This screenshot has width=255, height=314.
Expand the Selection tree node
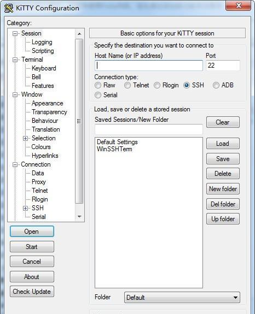coord(25,138)
